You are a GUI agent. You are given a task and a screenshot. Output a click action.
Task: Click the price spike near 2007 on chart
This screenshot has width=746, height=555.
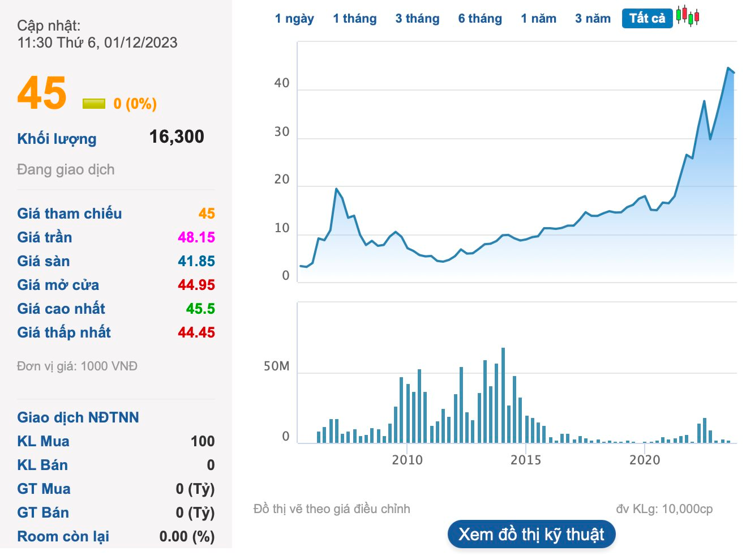coord(336,189)
